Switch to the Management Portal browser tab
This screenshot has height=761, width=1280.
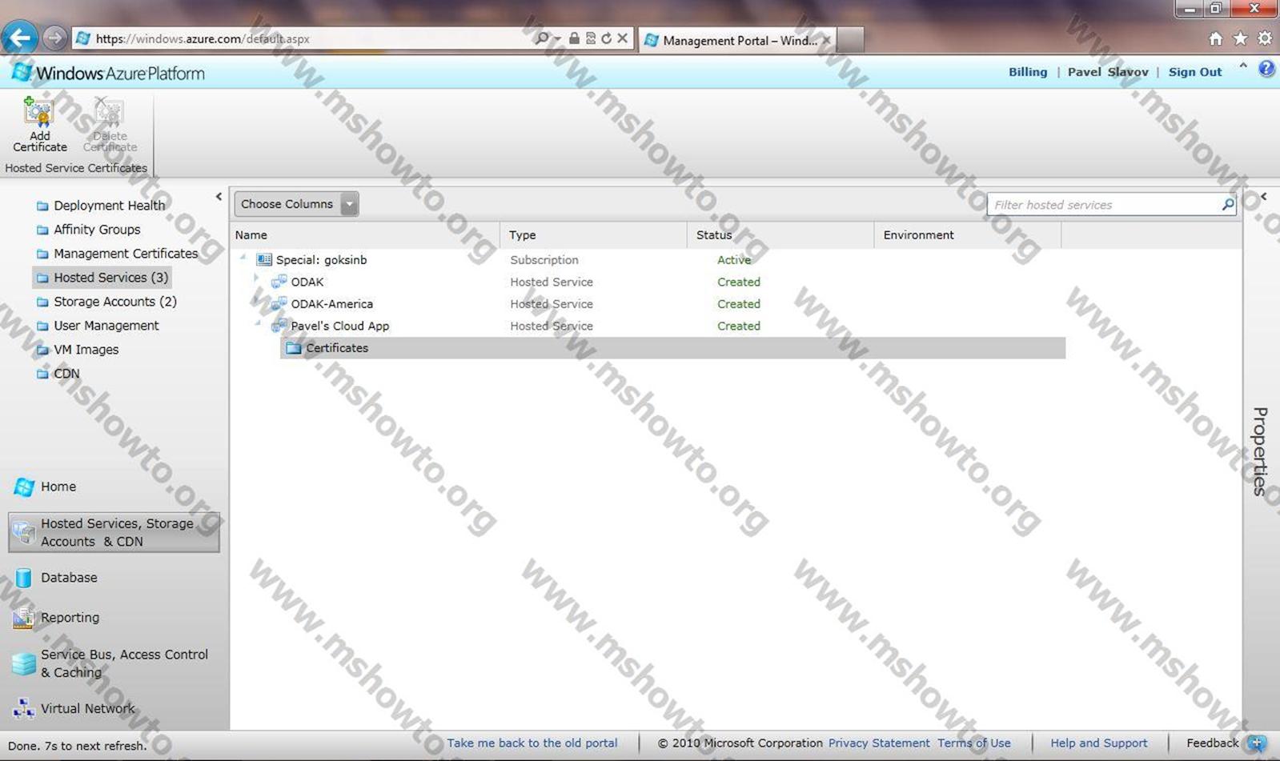[x=736, y=40]
